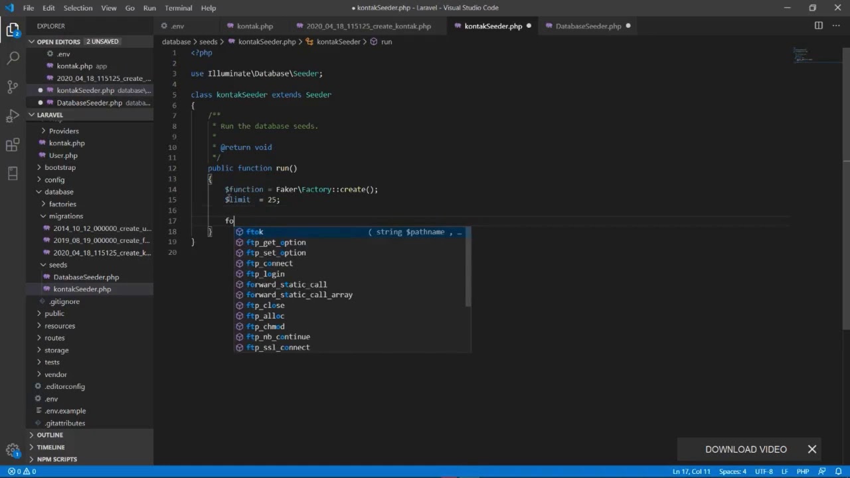
Task: Open the Search view in activity bar
Action: point(13,58)
